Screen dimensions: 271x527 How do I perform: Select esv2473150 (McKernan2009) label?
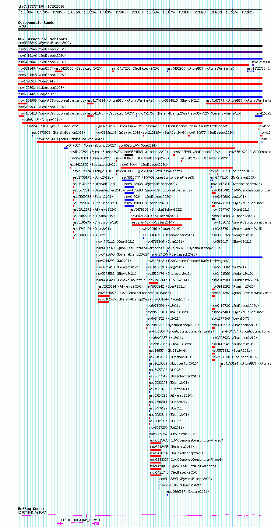pos(233,177)
